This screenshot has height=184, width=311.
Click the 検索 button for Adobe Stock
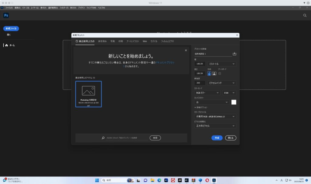click(x=155, y=138)
